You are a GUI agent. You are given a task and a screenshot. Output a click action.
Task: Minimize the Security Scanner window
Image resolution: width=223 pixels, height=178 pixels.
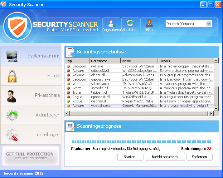[203, 5]
